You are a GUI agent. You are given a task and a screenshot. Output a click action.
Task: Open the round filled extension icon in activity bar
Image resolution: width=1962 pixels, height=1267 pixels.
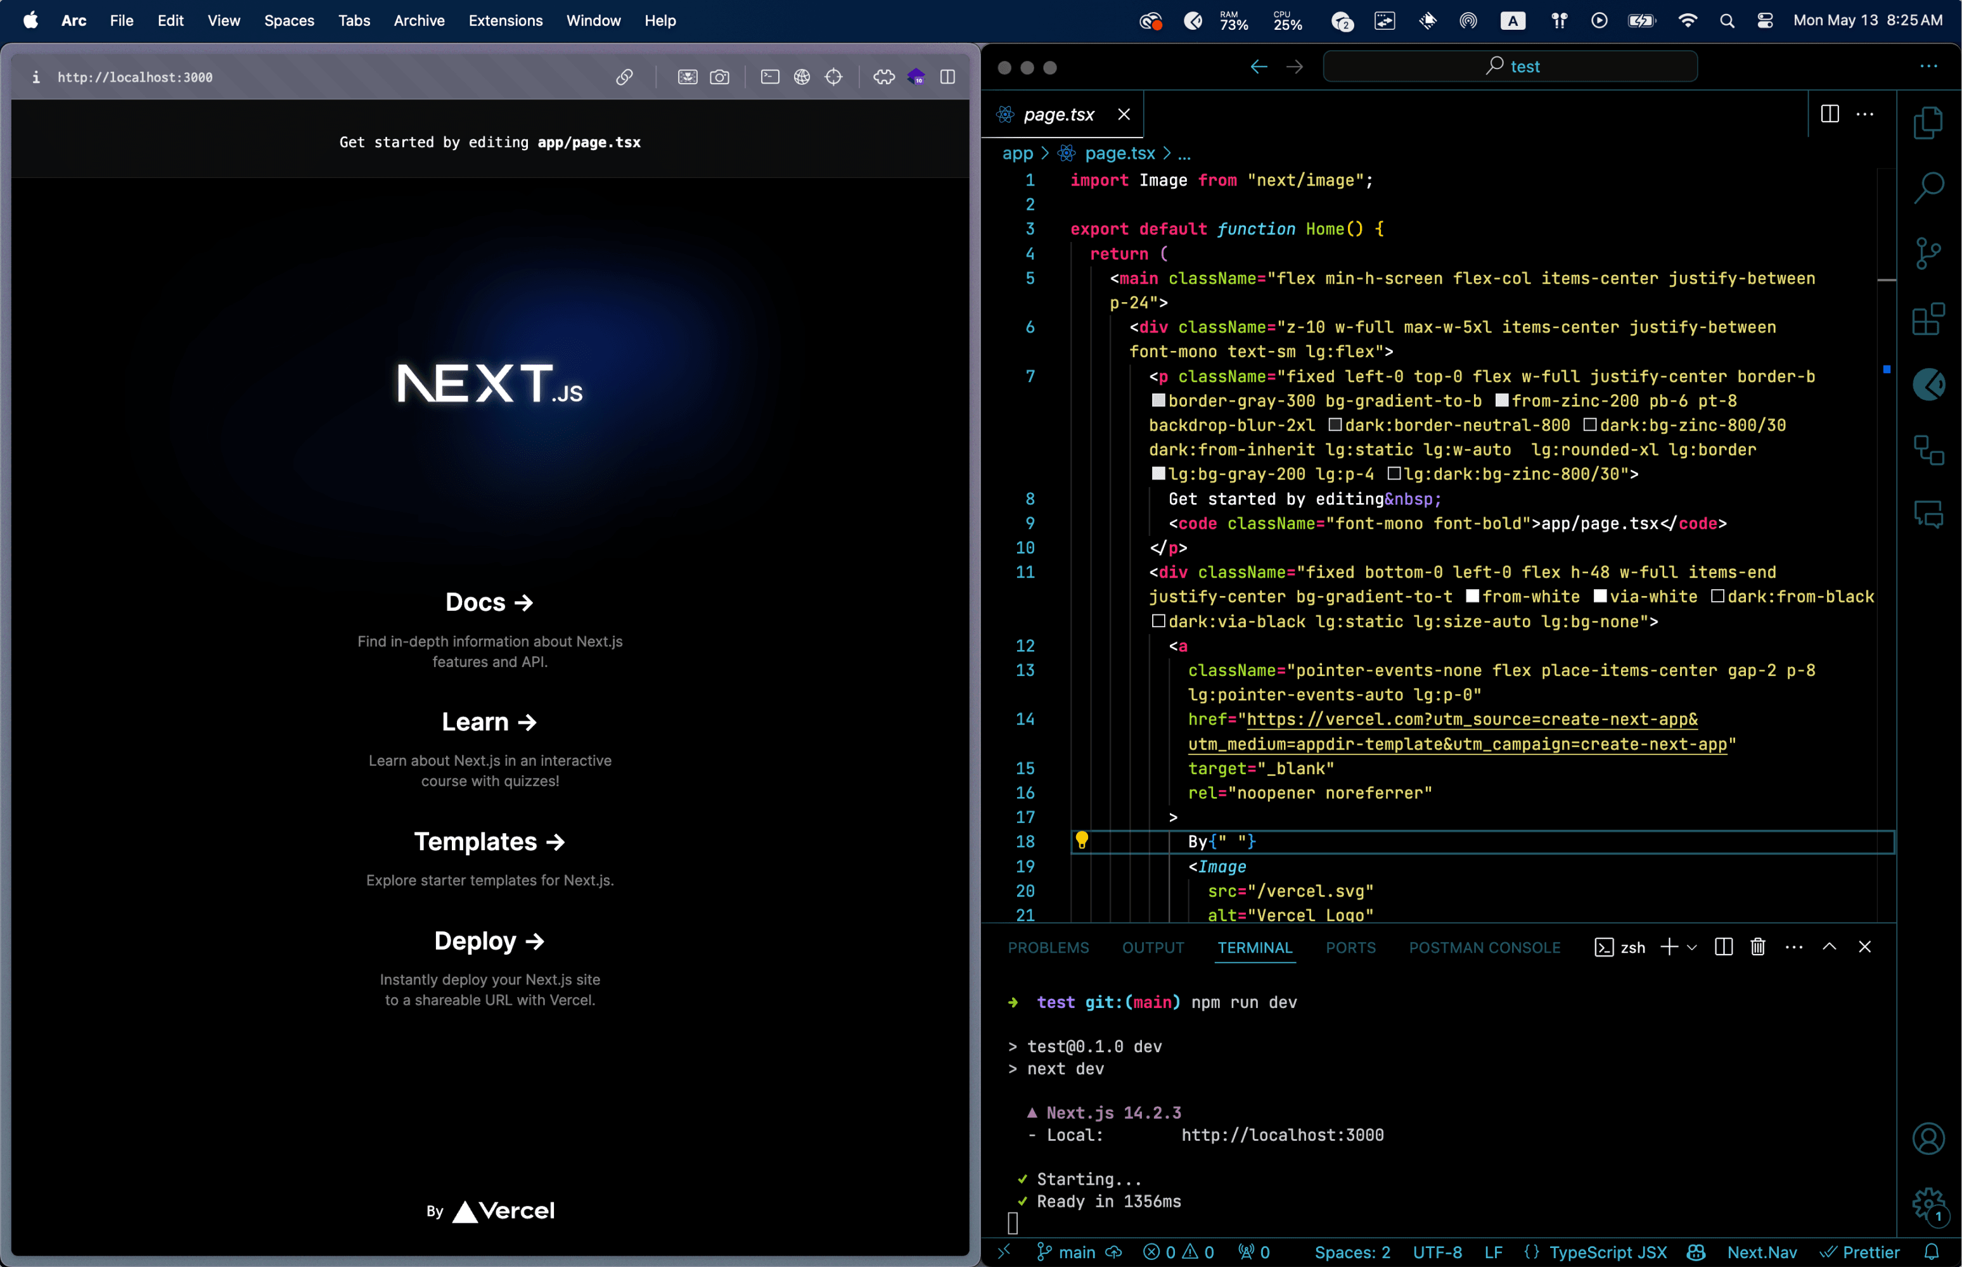pos(1928,384)
